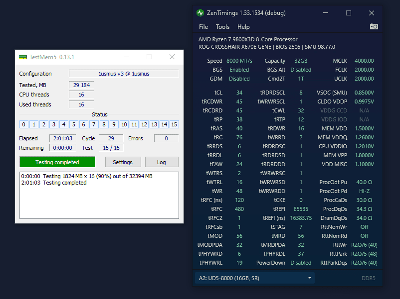Click the Settings button in TestMem5

coord(123,162)
